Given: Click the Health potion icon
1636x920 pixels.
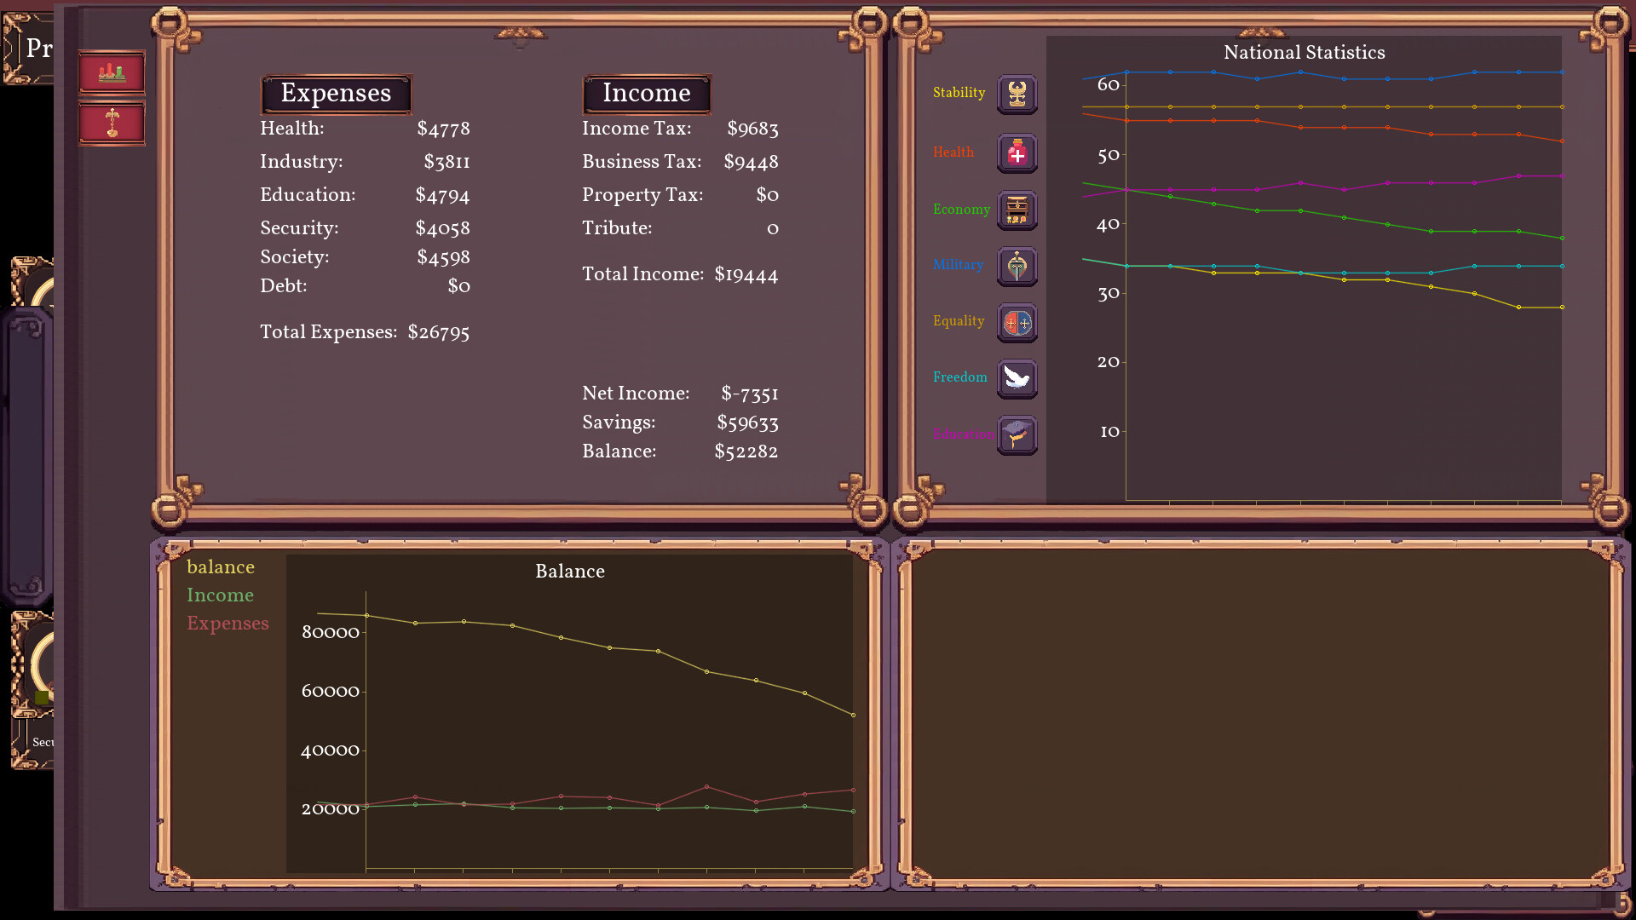Looking at the screenshot, I should 1017,153.
